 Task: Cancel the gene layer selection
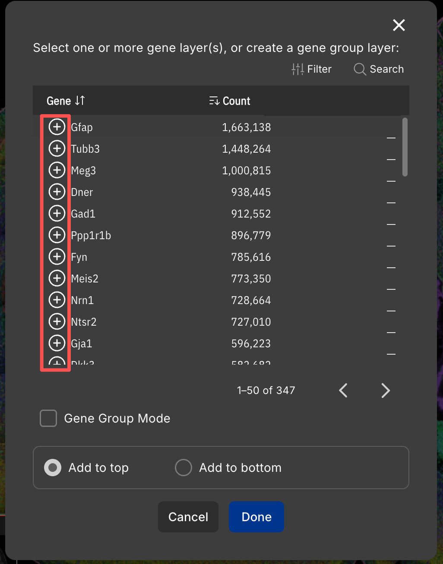coord(188,517)
